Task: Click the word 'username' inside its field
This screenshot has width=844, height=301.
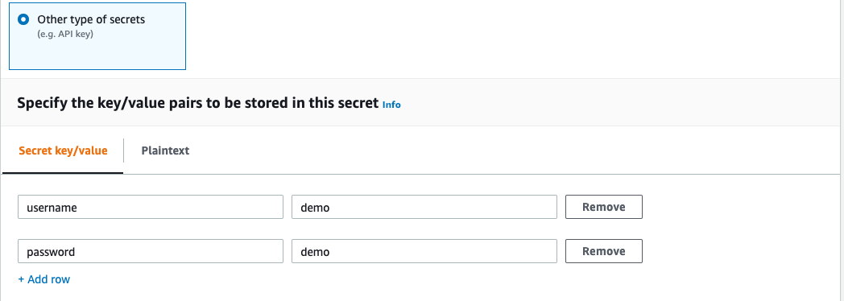Action: 52,208
